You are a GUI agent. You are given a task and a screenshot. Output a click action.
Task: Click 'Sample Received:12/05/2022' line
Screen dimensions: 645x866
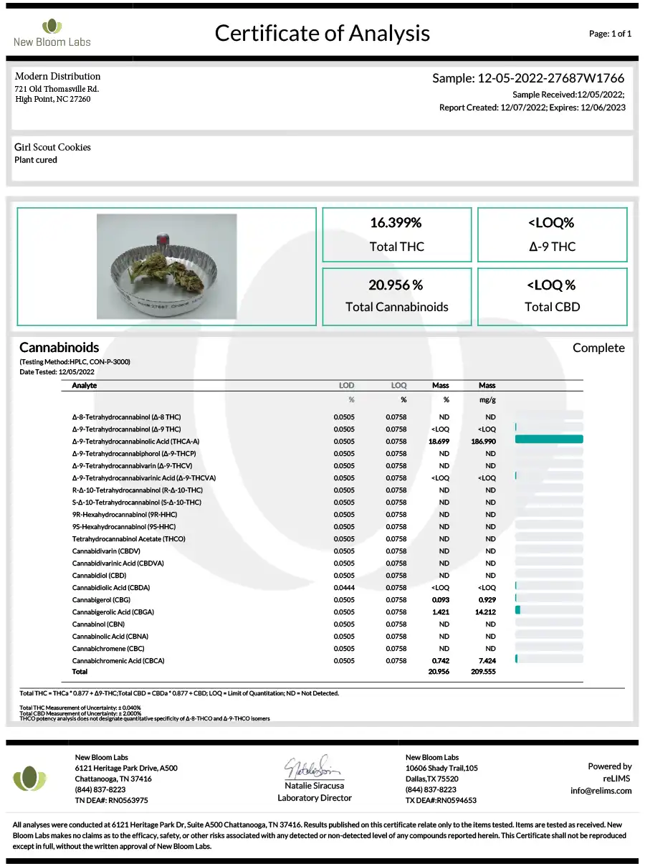568,95
